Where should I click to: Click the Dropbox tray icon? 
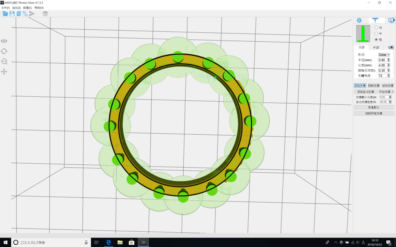point(341,242)
